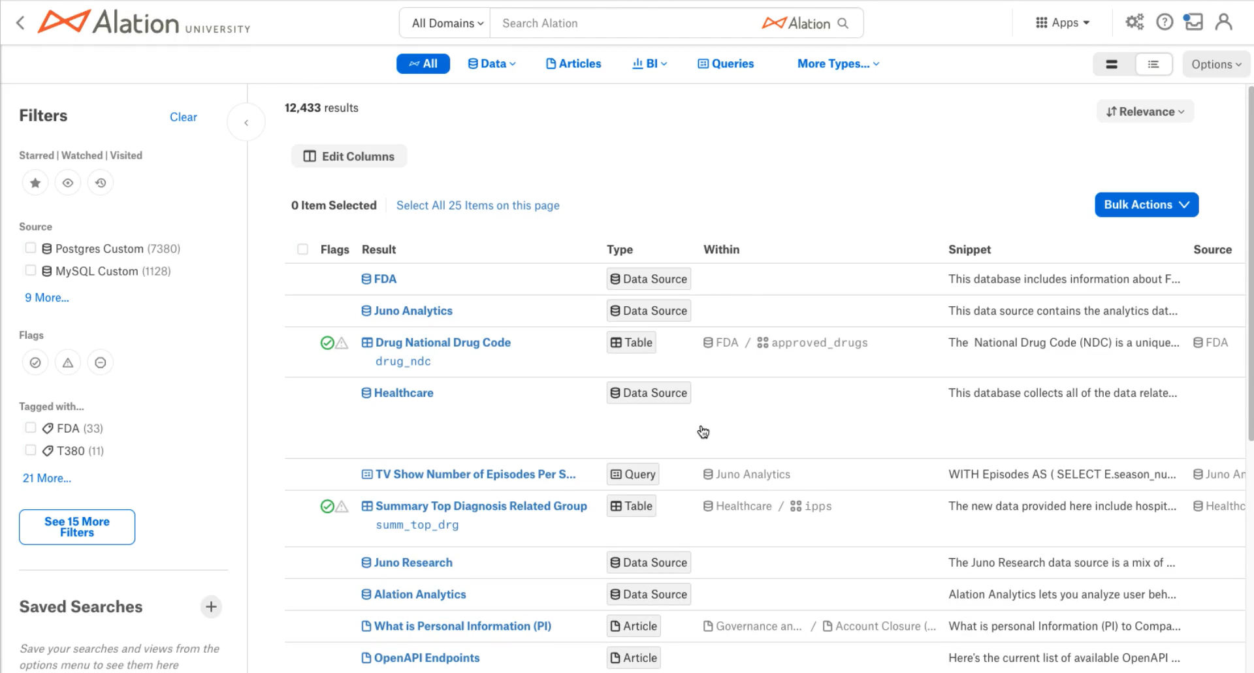The height and width of the screenshot is (673, 1254).
Task: Tick the select-all header checkbox
Action: click(x=302, y=249)
